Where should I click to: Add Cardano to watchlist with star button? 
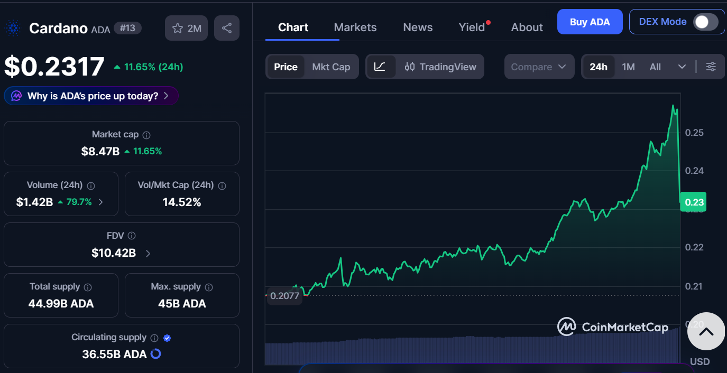tap(186, 28)
